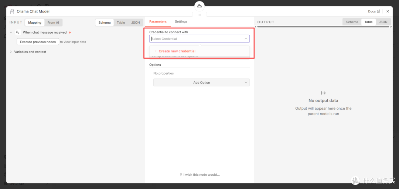The image size is (399, 189).
Task: Open the Parameters tab
Action: pos(158,22)
